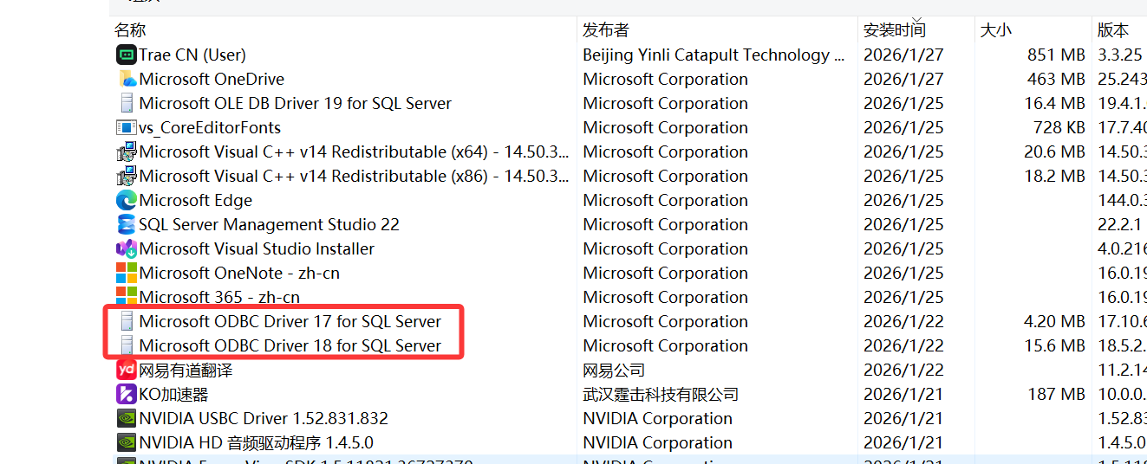Image resolution: width=1147 pixels, height=464 pixels.
Task: Select Microsoft OneNote - zh-cn entry
Action: (239, 273)
